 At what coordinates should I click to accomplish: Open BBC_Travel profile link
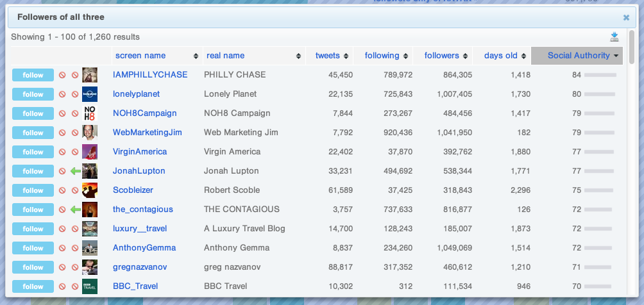pyautogui.click(x=135, y=286)
